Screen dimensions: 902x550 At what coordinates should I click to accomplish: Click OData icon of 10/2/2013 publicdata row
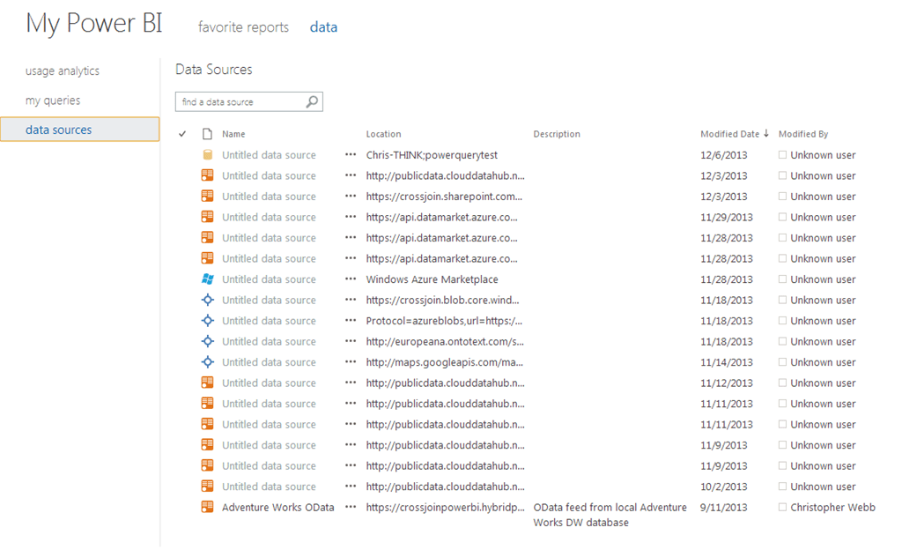click(x=208, y=487)
